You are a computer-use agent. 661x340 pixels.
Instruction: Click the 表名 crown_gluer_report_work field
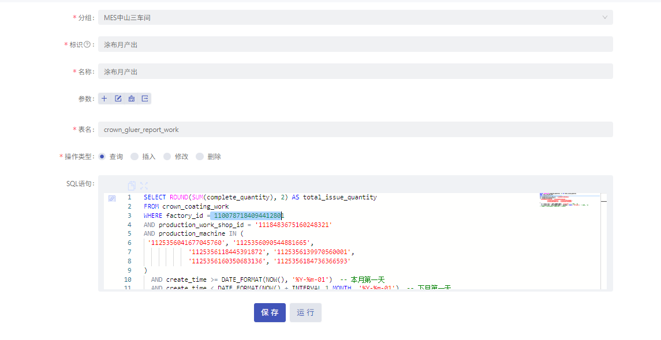(356, 129)
